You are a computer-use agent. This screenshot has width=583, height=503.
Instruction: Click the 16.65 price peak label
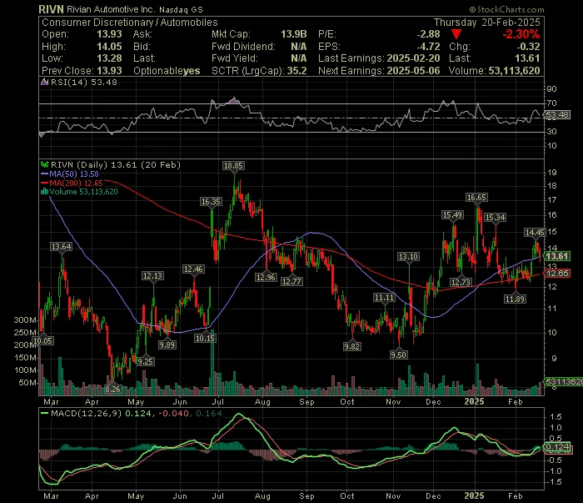point(476,198)
